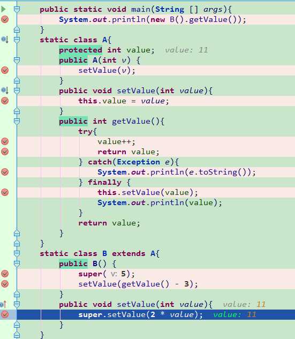
Task: Click 'A(int v)' constructor declaration
Action: point(111,60)
